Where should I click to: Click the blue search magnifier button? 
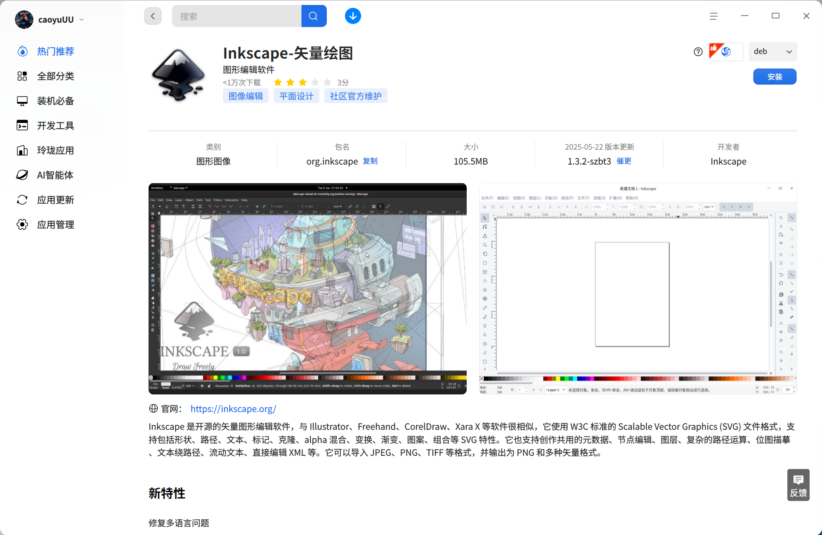pyautogui.click(x=314, y=16)
